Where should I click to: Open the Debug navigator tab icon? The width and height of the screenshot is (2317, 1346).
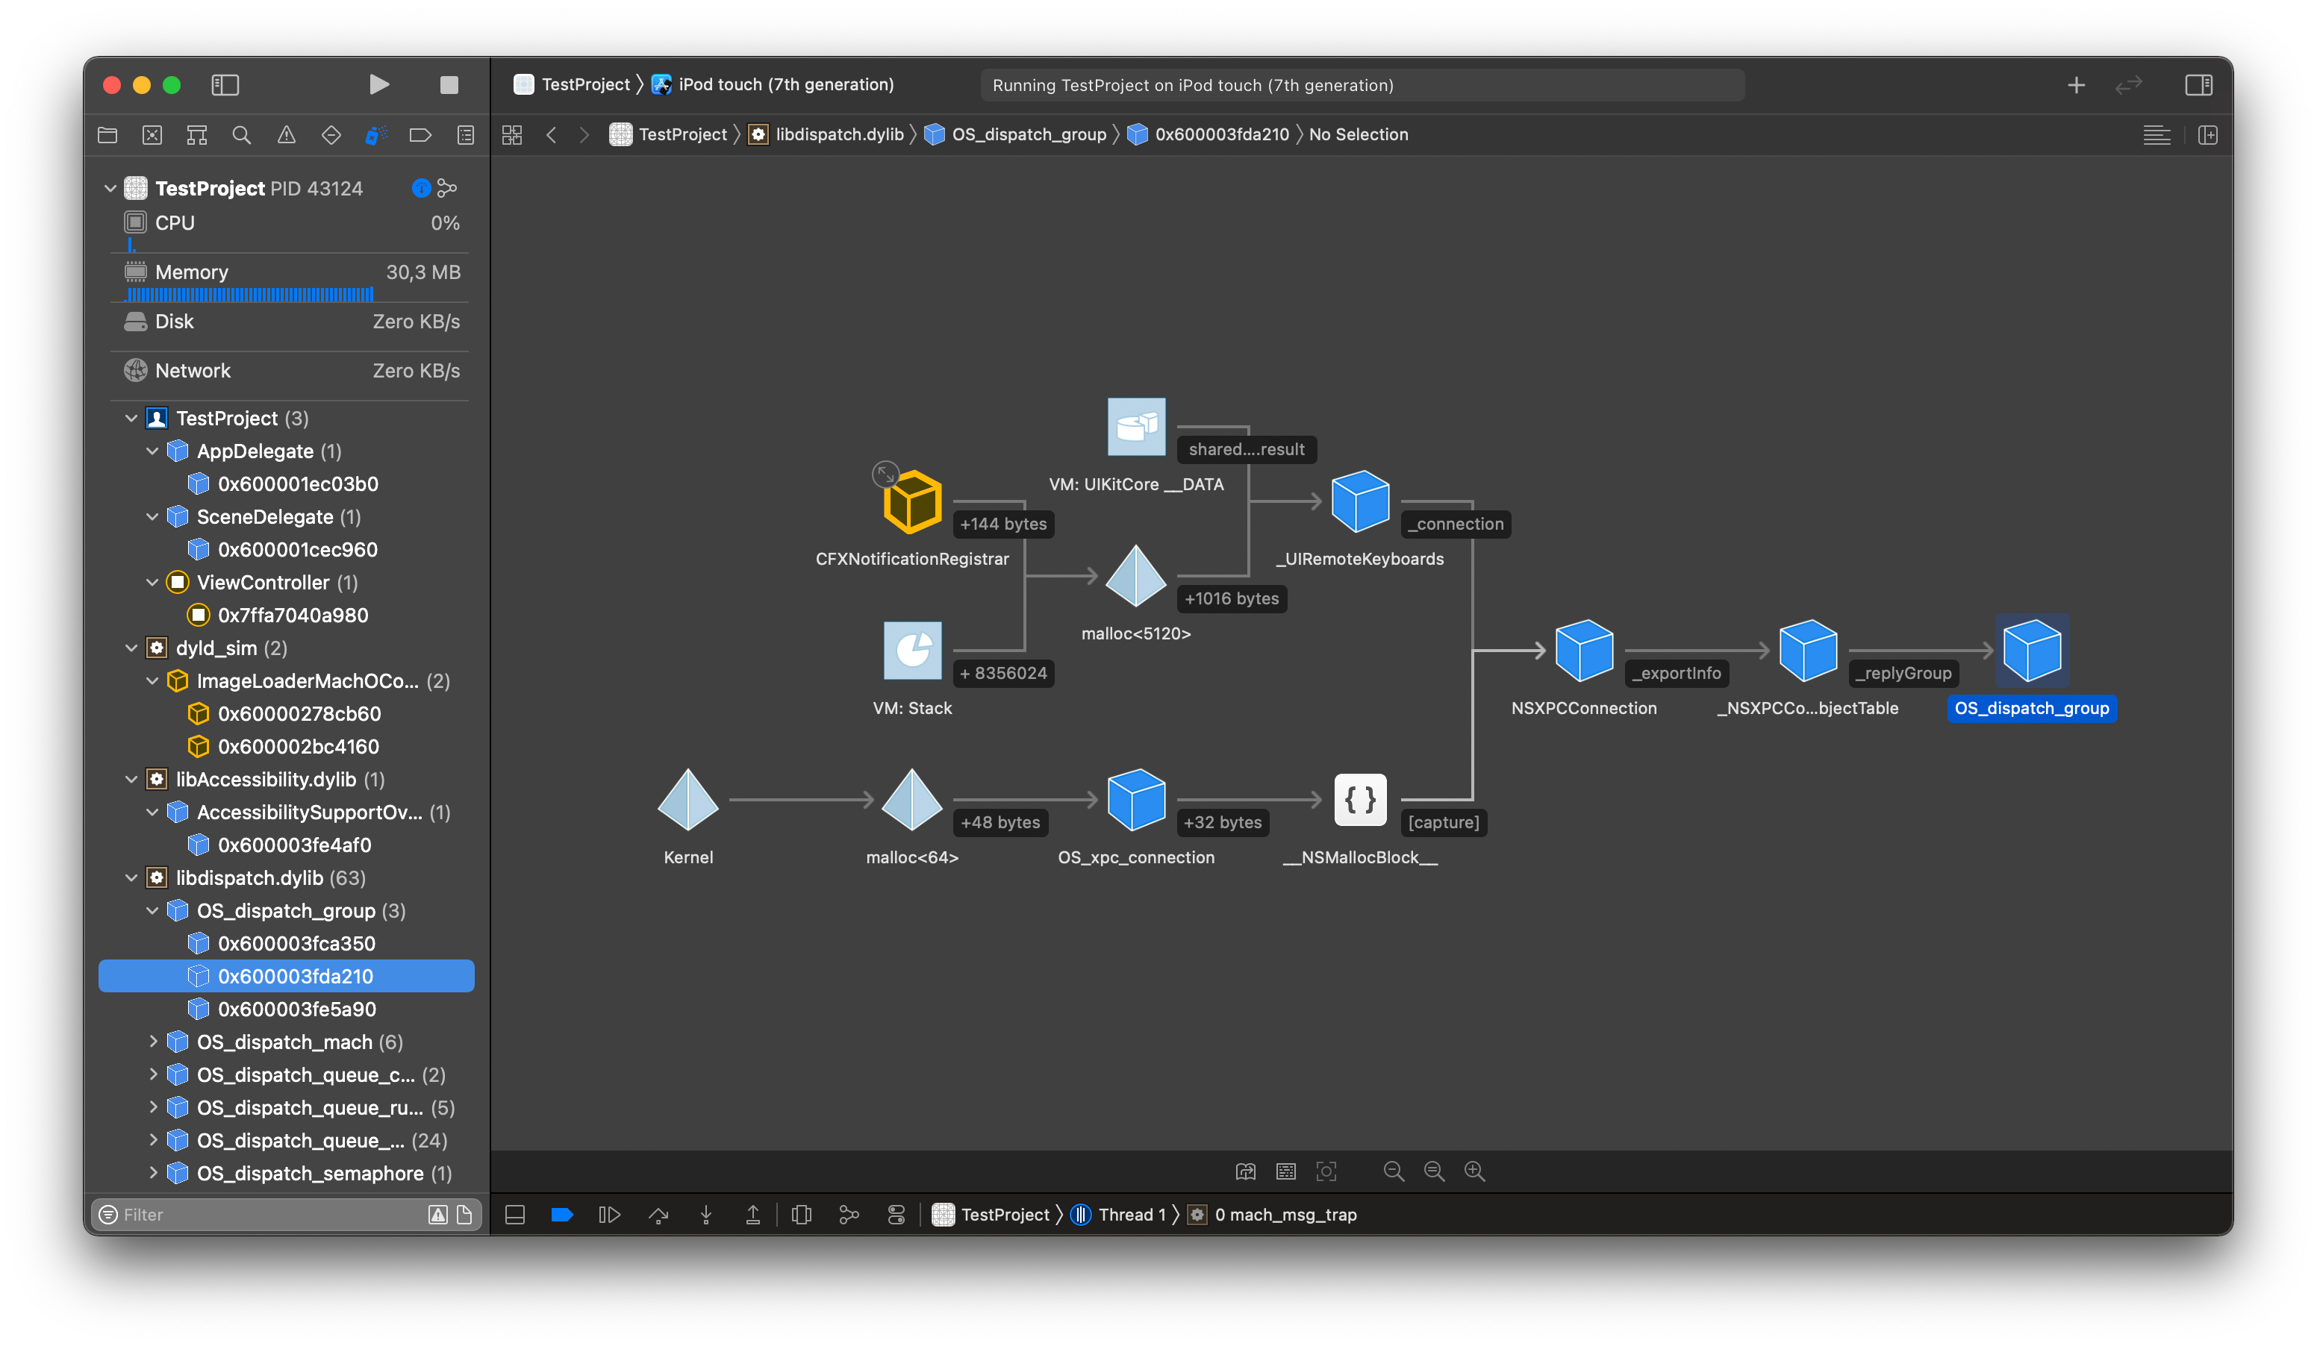[x=376, y=135]
